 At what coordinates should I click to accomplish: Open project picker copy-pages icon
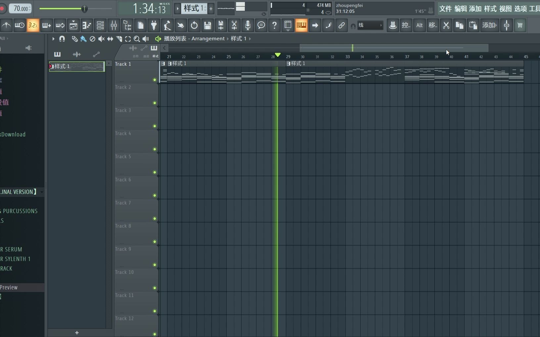click(x=141, y=25)
